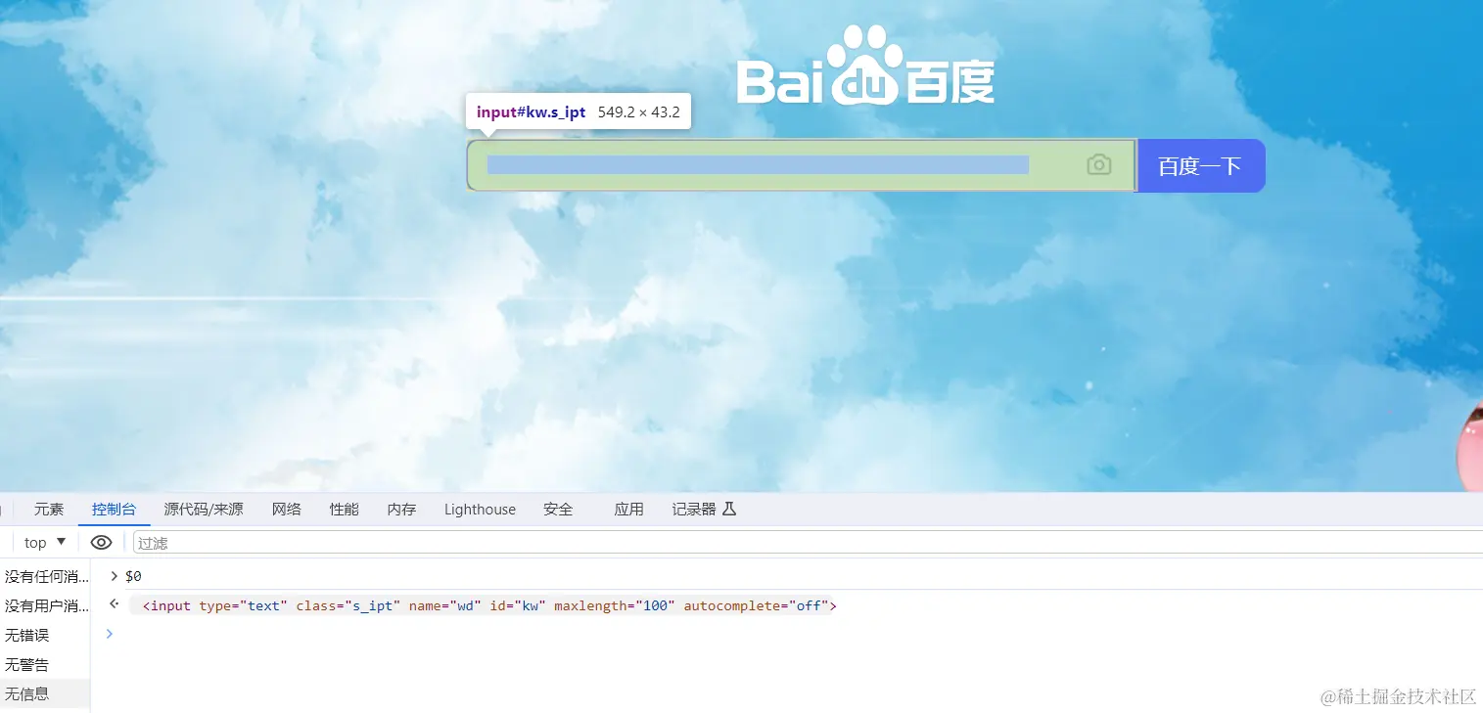The image size is (1483, 713).
Task: Select the 安全 tab
Action: [558, 509]
